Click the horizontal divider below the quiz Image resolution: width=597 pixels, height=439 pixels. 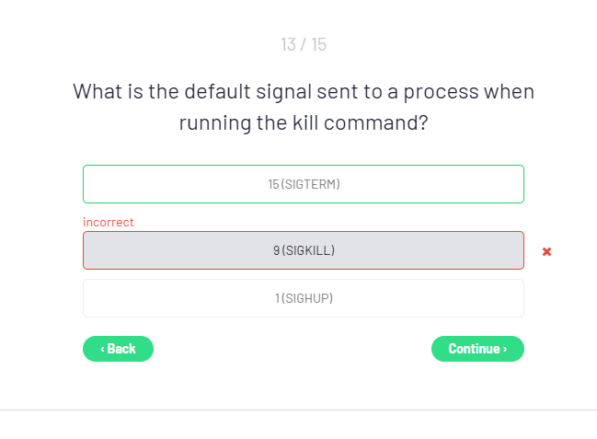click(x=298, y=410)
